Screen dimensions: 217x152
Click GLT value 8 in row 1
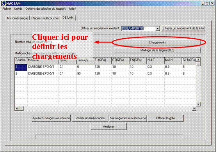(189, 67)
